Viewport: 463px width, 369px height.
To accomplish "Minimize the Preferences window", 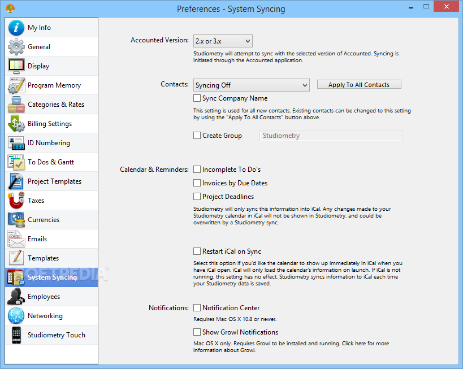I will click(x=411, y=8).
